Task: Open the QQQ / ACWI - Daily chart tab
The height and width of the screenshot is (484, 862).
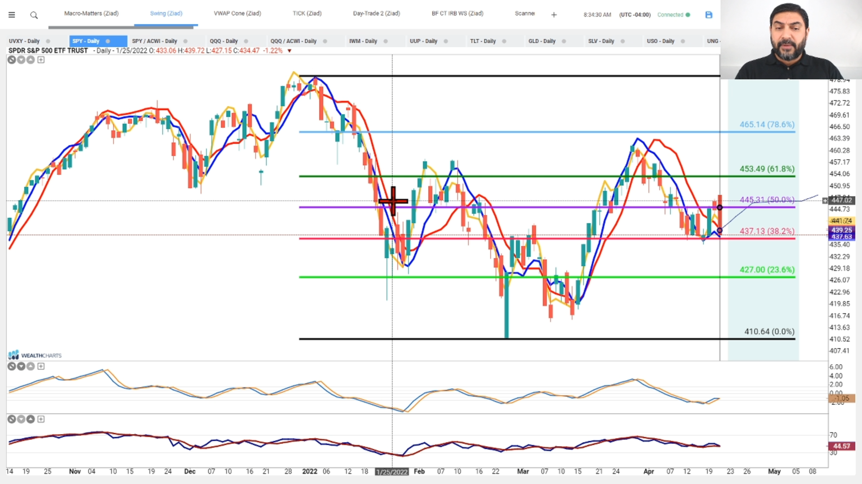Action: [x=293, y=41]
